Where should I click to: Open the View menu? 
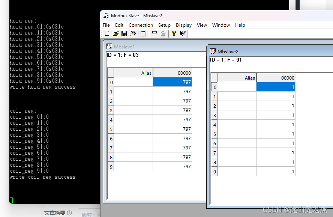[x=202, y=25]
